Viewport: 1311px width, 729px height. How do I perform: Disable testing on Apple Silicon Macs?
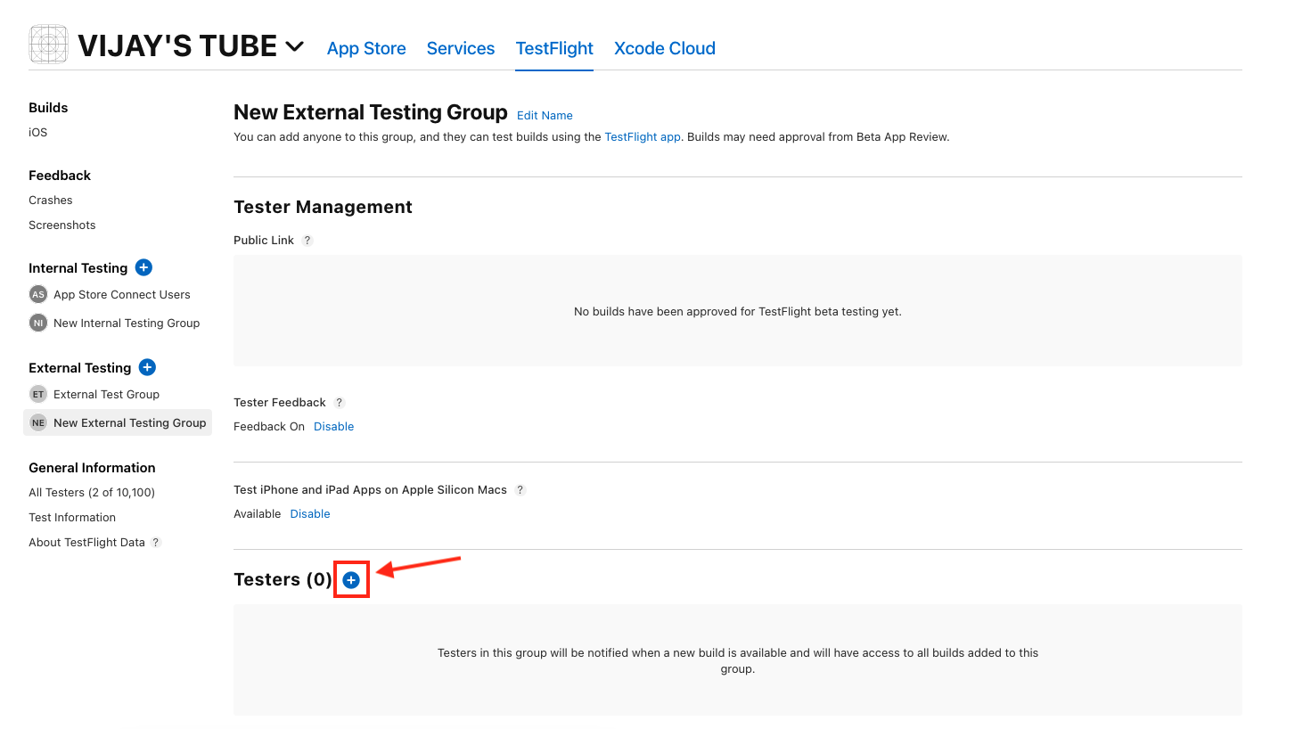click(x=310, y=514)
